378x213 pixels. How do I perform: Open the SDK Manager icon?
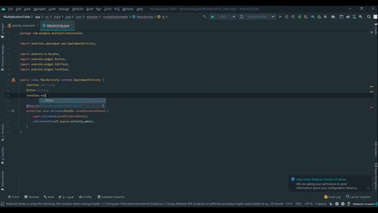click(x=361, y=17)
